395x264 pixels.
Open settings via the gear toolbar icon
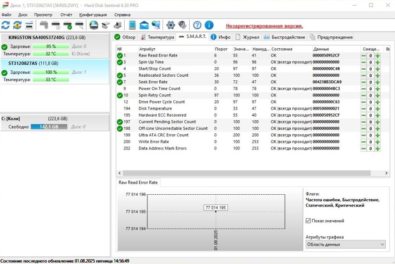[170, 25]
